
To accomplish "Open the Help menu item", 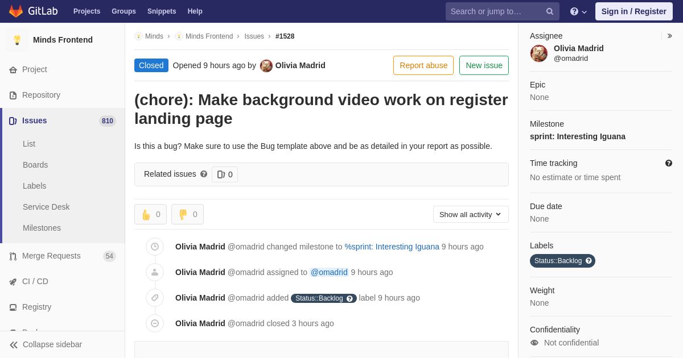I will pyautogui.click(x=195, y=11).
